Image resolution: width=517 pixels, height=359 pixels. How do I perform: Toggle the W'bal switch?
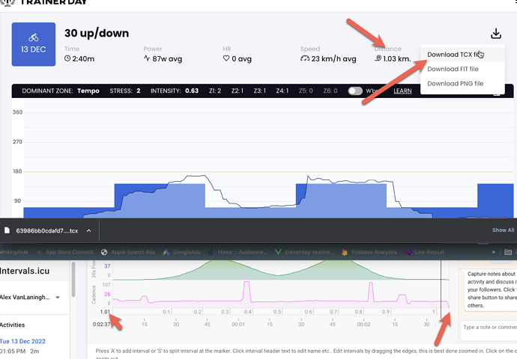355,90
